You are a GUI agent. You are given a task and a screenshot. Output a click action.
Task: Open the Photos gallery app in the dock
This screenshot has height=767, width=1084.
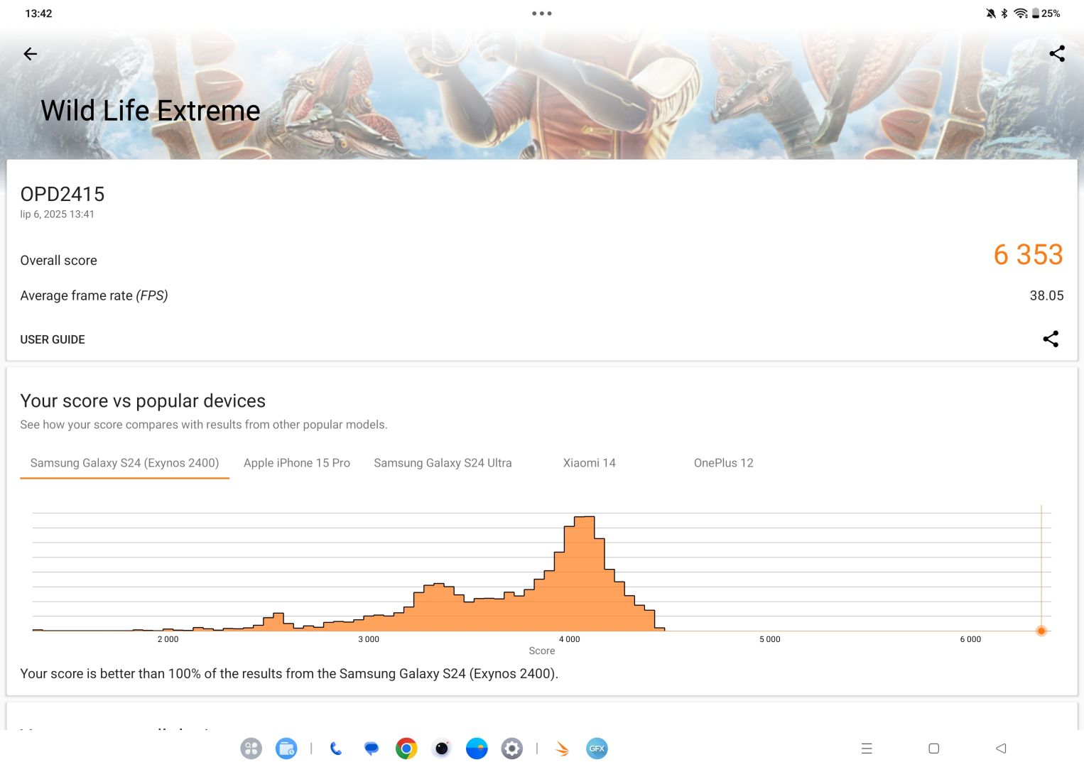point(477,749)
